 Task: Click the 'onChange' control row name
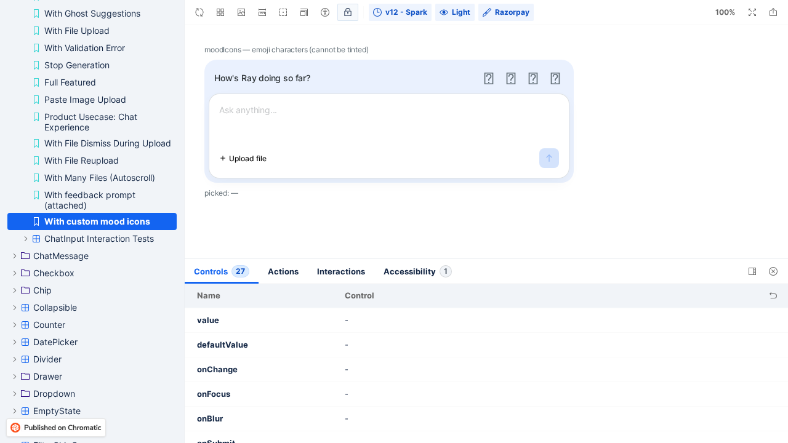pyautogui.click(x=217, y=369)
